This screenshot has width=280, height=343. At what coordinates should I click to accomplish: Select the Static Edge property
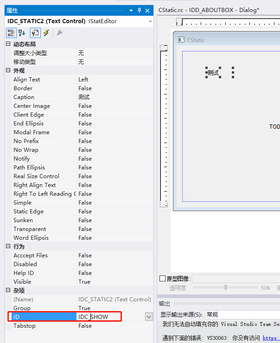coord(83,212)
